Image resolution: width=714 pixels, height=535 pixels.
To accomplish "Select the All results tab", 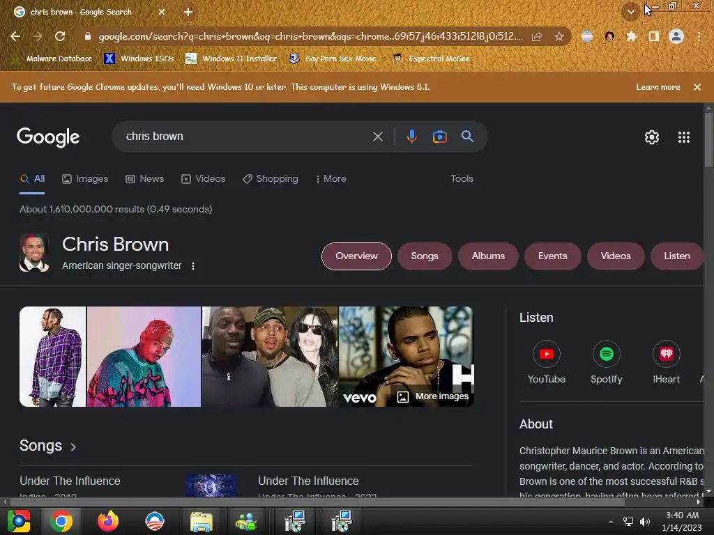I will tap(32, 179).
